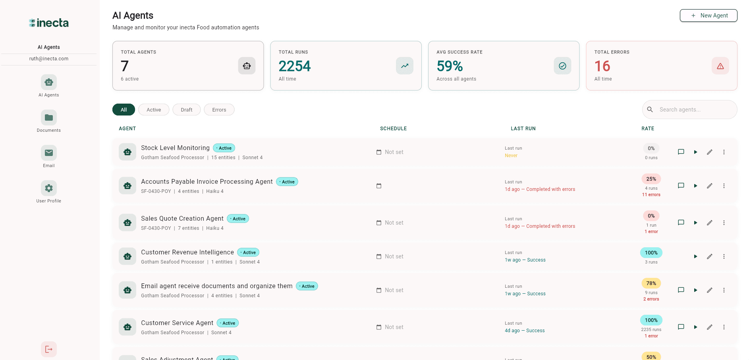Click the SCHEDULE column header
The width and height of the screenshot is (749, 360).
(393, 129)
